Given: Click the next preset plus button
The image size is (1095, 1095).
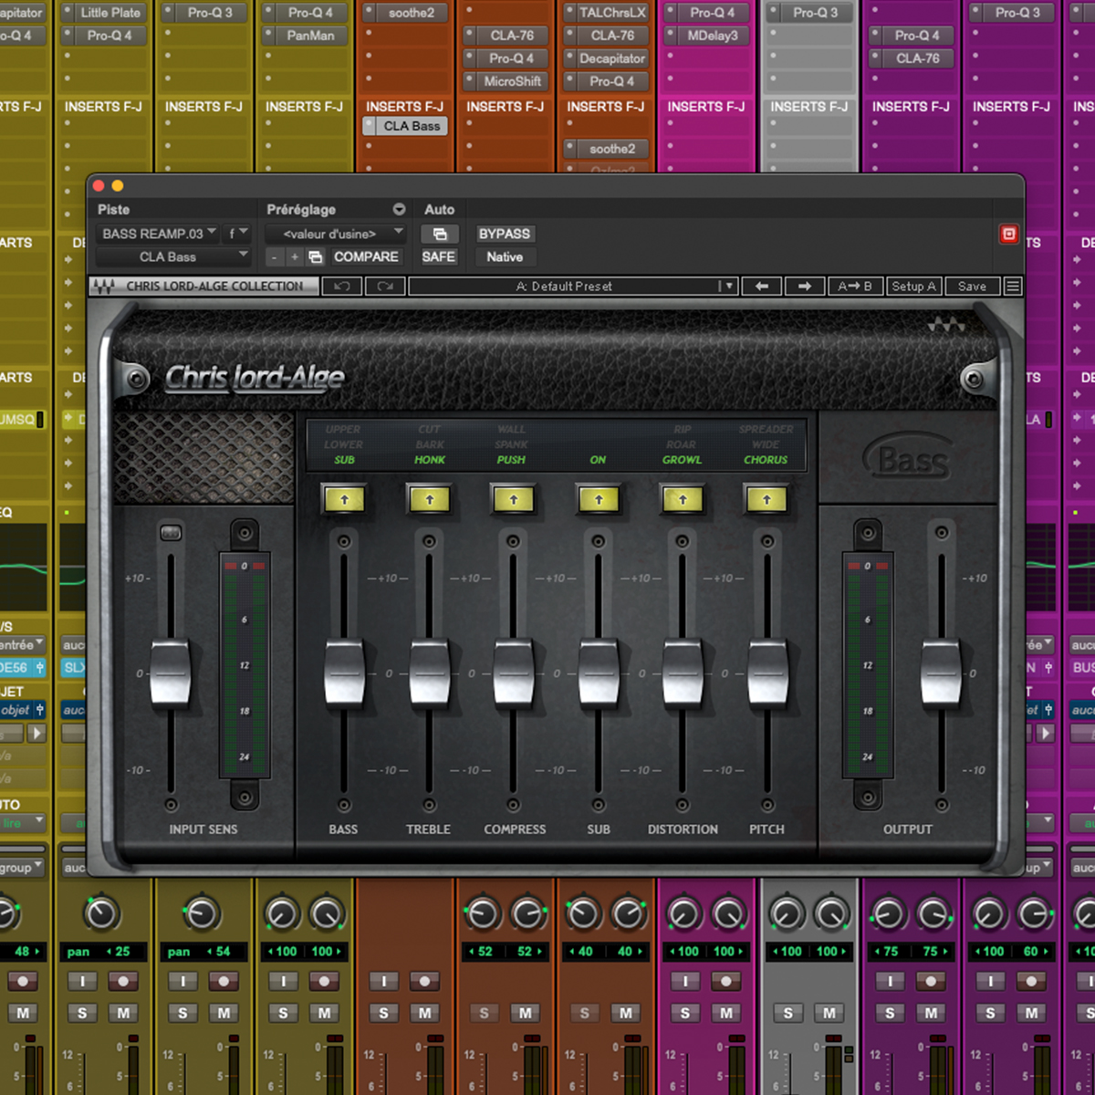Looking at the screenshot, I should 295,257.
